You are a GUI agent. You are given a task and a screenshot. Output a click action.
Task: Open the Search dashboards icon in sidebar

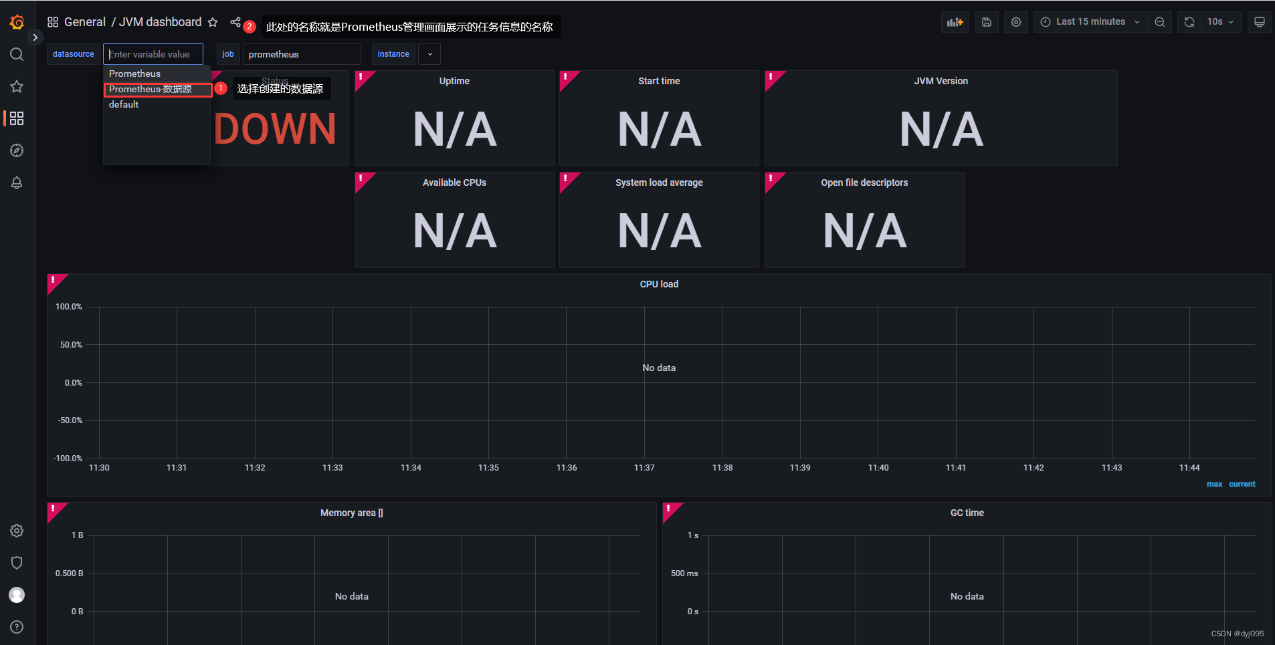tap(17, 54)
